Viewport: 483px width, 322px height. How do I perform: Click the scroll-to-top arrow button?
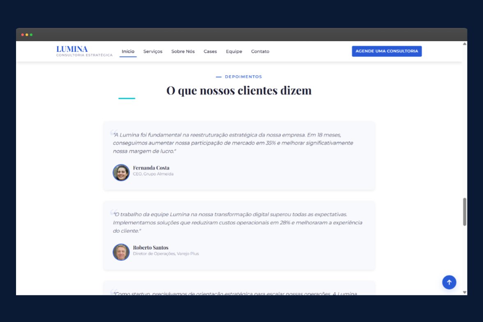point(449,282)
